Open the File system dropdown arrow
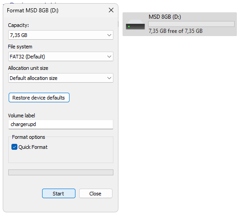 (x=109, y=57)
